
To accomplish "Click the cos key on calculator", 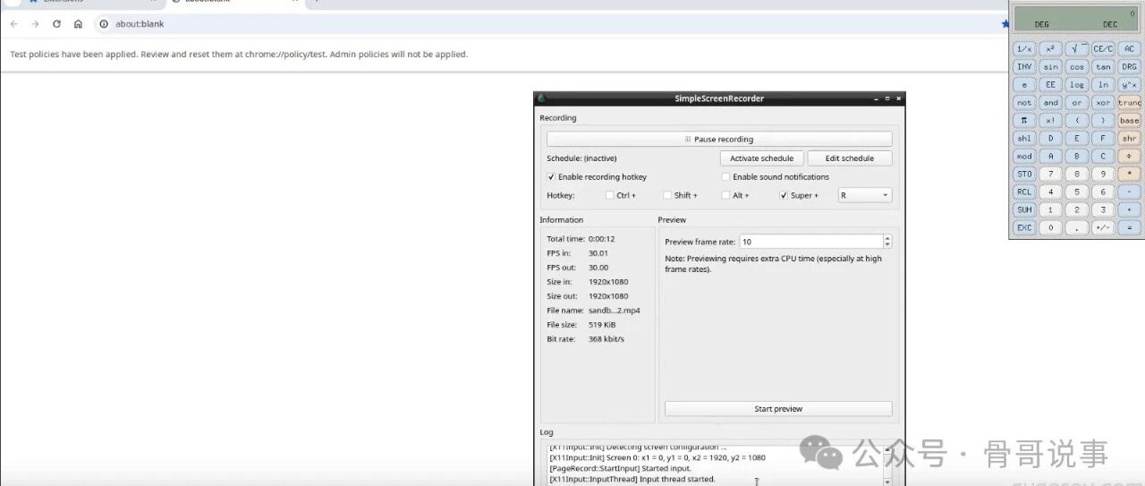I will pos(1077,66).
